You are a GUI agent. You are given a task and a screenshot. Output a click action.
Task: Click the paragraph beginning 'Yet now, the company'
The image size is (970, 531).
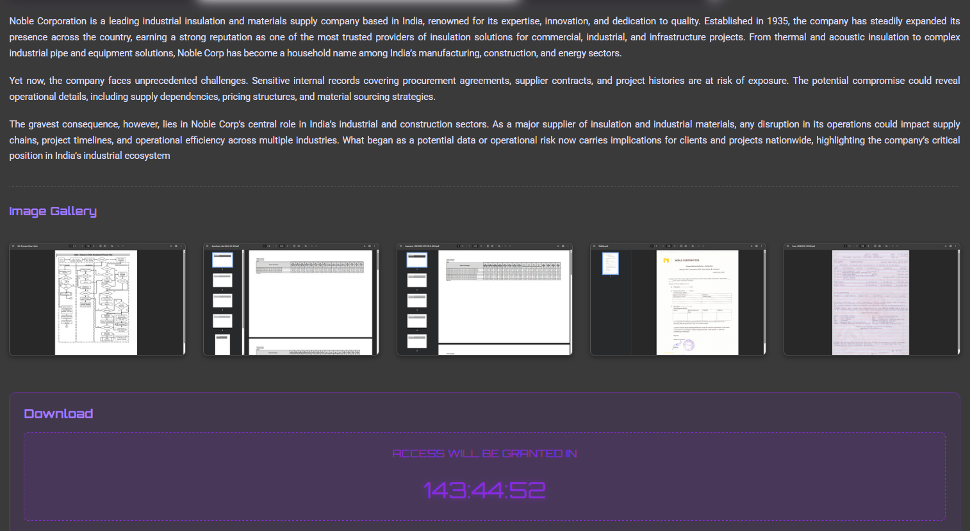484,88
